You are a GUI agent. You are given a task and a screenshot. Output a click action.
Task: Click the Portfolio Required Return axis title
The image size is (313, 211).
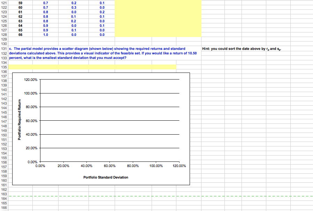(20, 120)
